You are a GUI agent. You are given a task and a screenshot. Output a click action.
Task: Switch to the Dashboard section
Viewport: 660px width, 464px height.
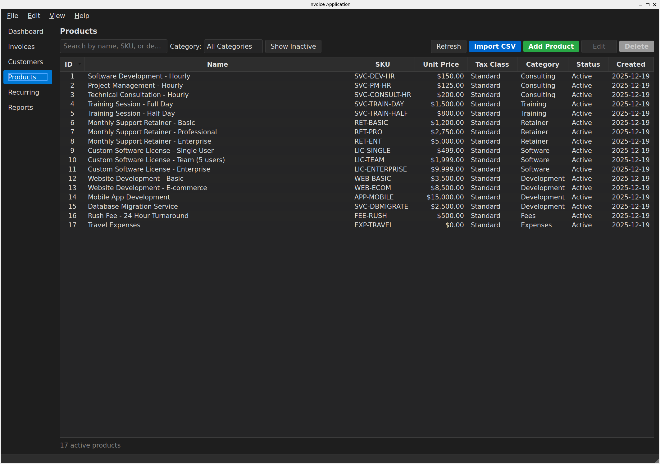26,31
